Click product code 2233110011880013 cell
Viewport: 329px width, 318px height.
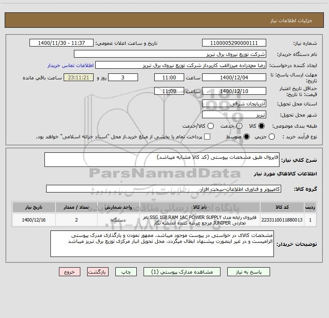point(282,220)
